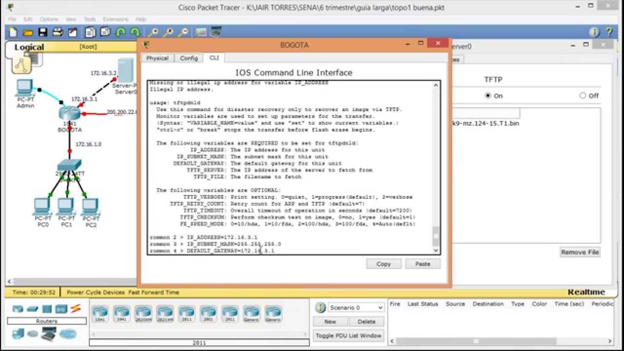The image size is (624, 351).
Task: Click the New file toolbar icon
Action: 13,33
